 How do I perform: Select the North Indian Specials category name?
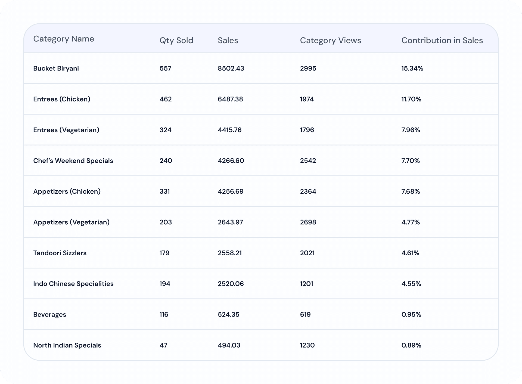point(67,345)
